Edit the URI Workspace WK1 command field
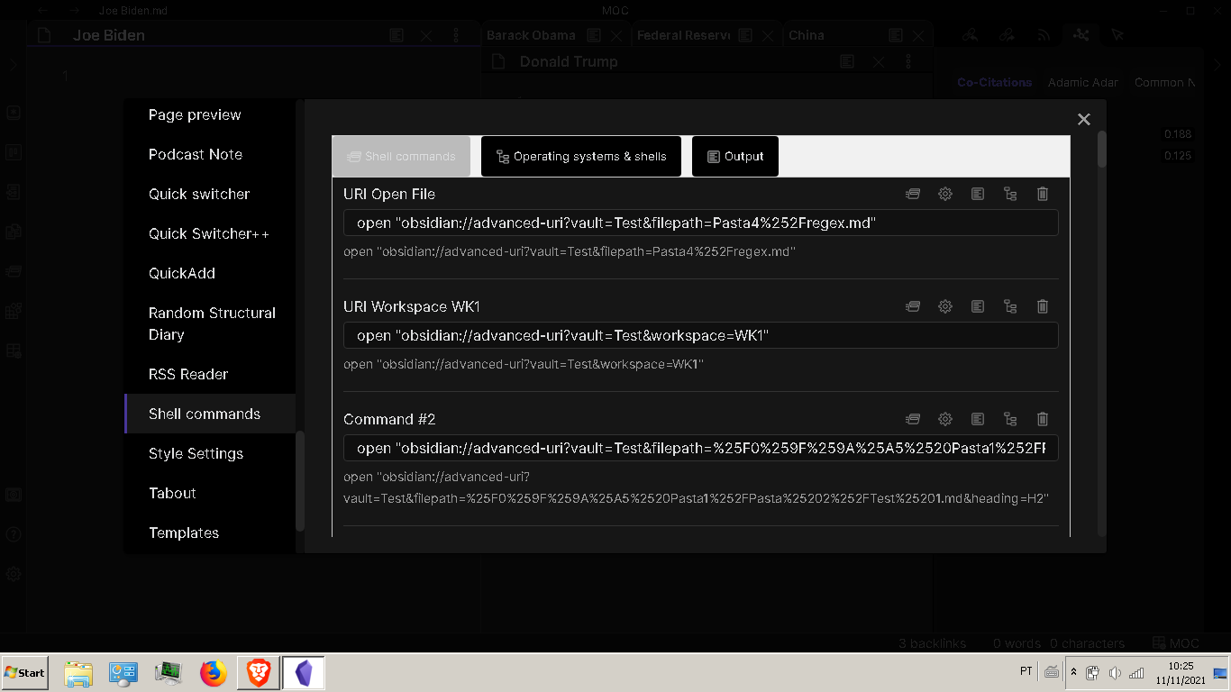 pos(701,335)
